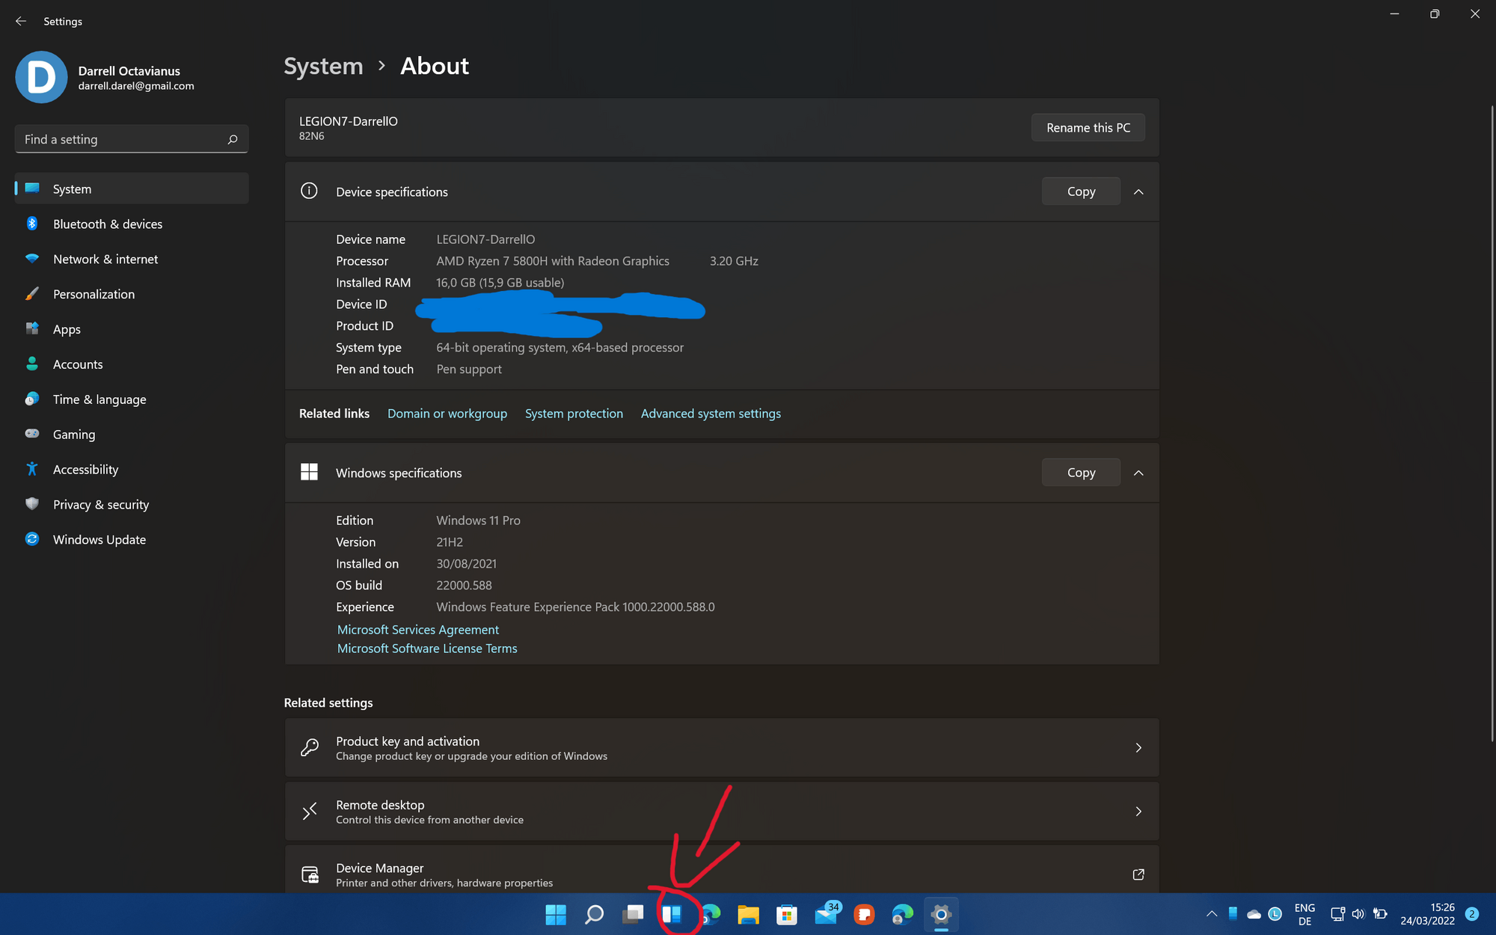Click the back arrow in Settings
The height and width of the screenshot is (935, 1496).
point(21,21)
